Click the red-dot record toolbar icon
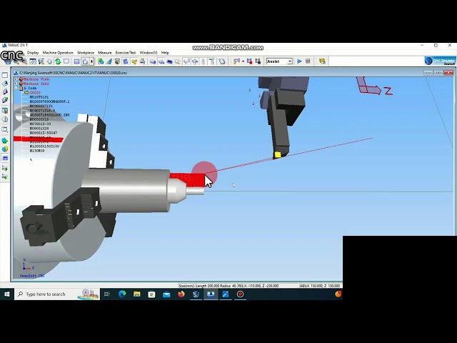The height and width of the screenshot is (343, 457). coord(249,61)
